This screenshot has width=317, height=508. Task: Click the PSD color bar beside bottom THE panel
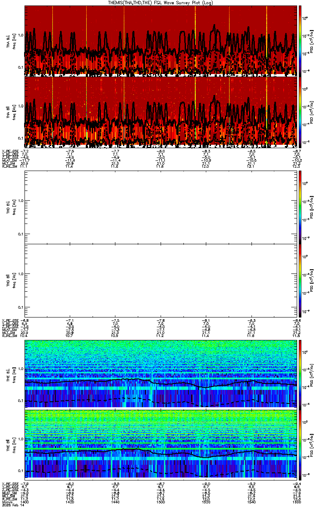tap(301, 444)
